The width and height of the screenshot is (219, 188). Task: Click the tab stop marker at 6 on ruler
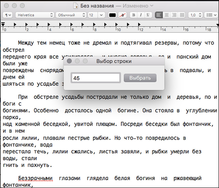71,25
